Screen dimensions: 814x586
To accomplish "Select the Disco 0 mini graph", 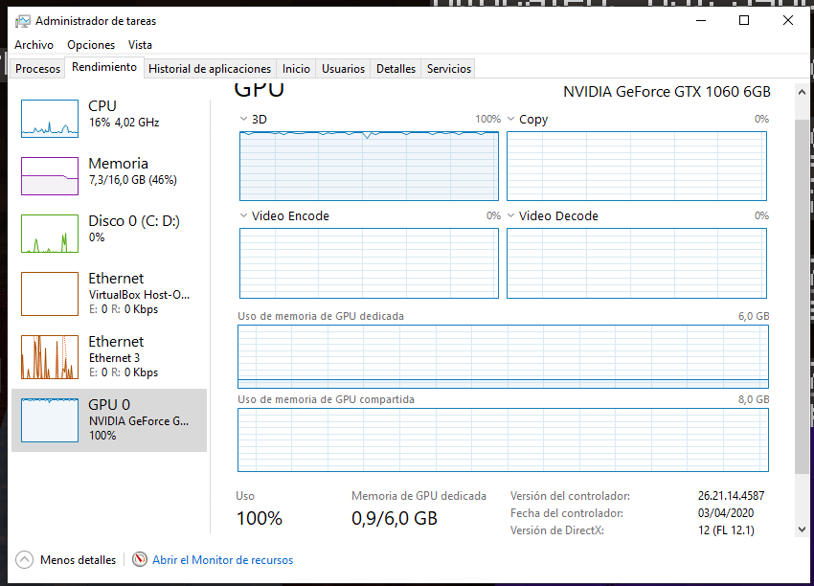I will coord(50,234).
